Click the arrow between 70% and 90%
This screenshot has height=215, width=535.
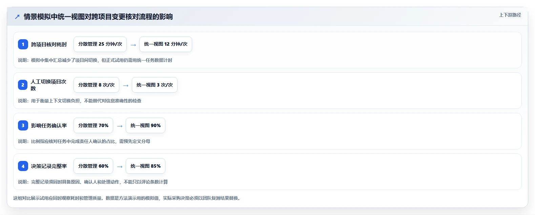coord(120,126)
